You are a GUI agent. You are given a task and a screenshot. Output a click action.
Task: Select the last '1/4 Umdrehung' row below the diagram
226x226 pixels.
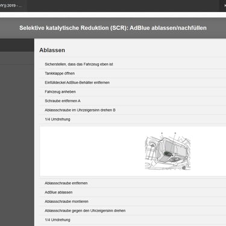coord(133,220)
